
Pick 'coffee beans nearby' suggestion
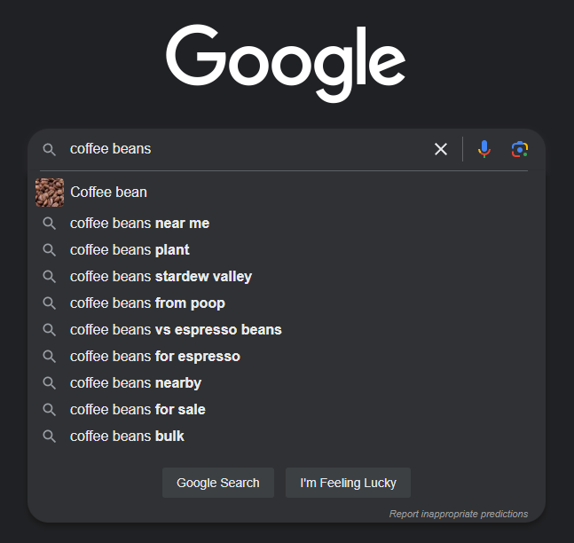[x=136, y=383]
